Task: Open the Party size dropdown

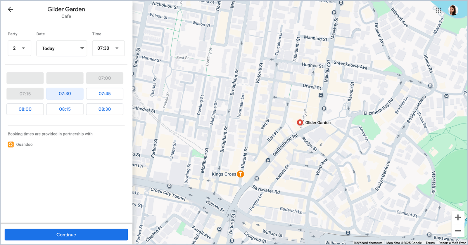Action: tap(19, 48)
